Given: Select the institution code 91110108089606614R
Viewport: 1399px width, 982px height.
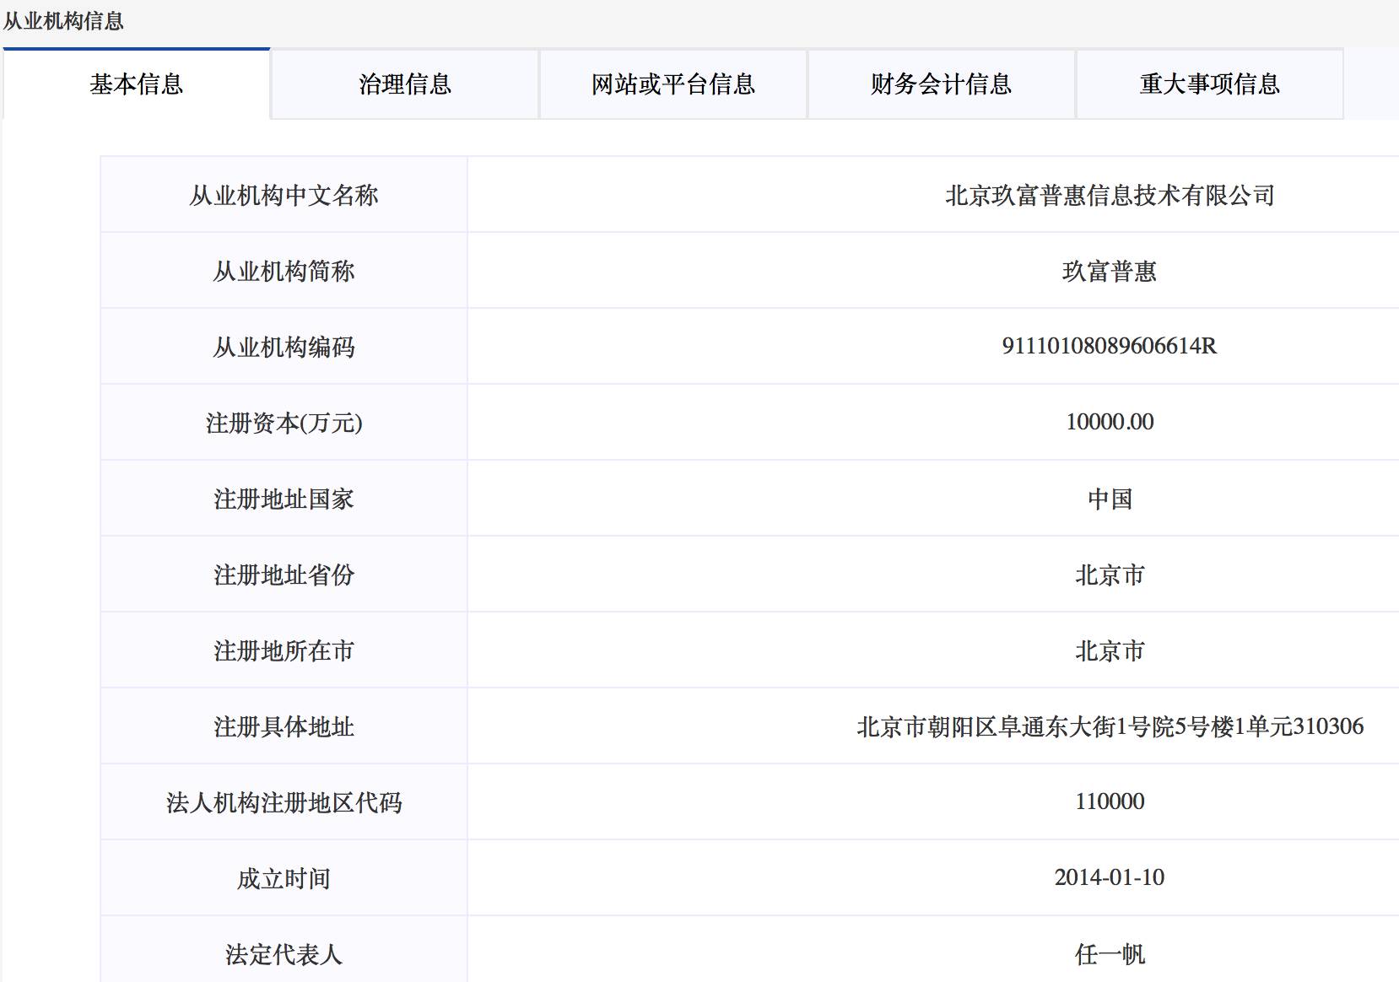Looking at the screenshot, I should 1110,346.
